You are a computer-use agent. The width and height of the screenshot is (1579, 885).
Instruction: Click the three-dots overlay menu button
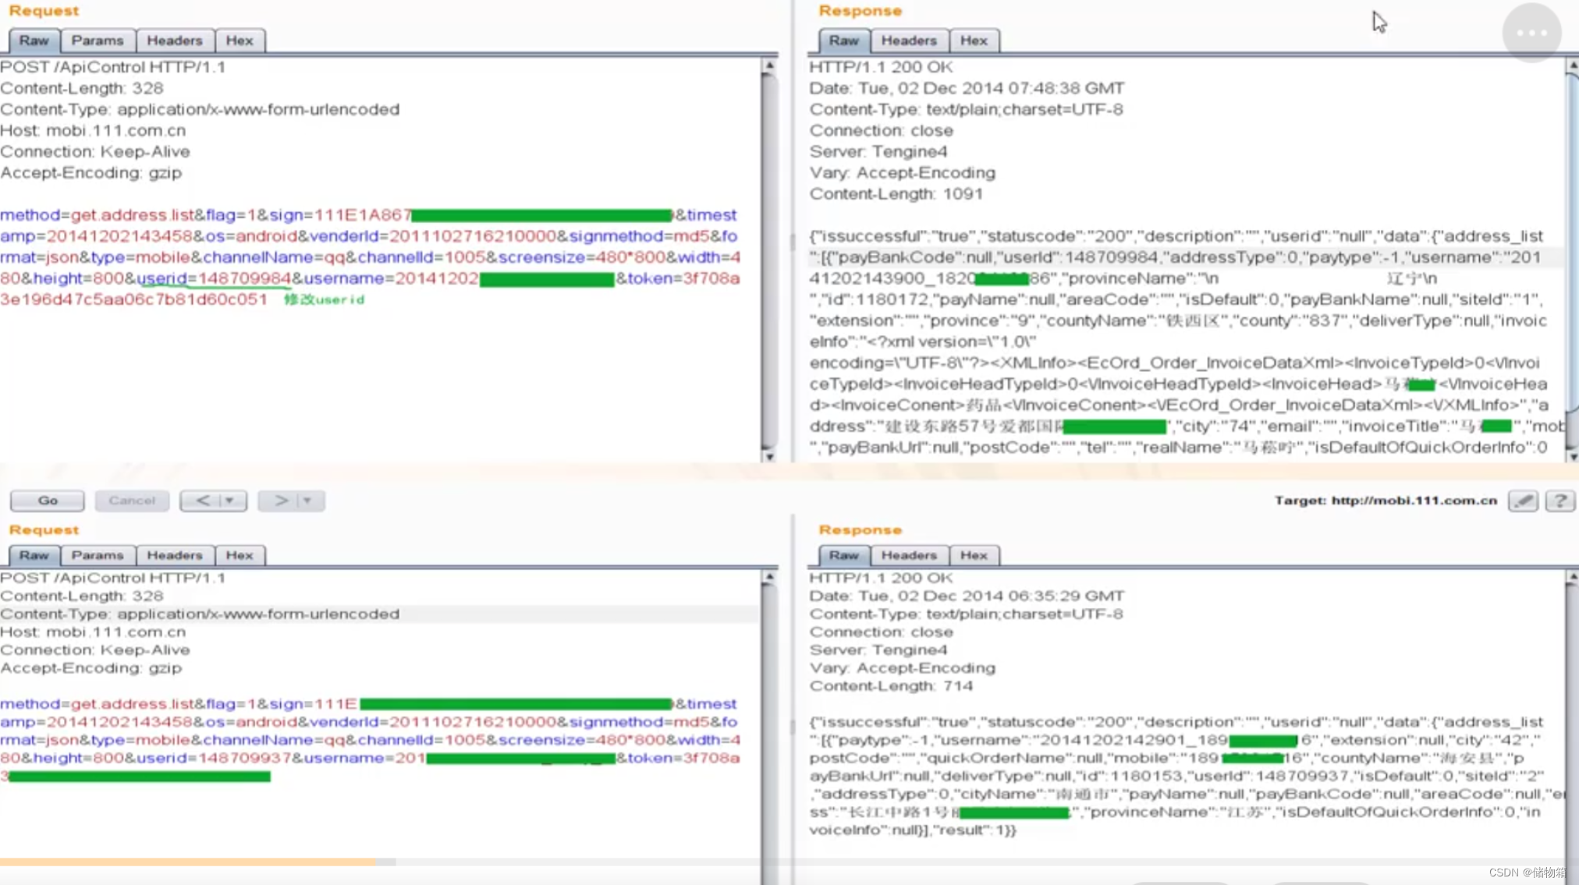tap(1531, 33)
